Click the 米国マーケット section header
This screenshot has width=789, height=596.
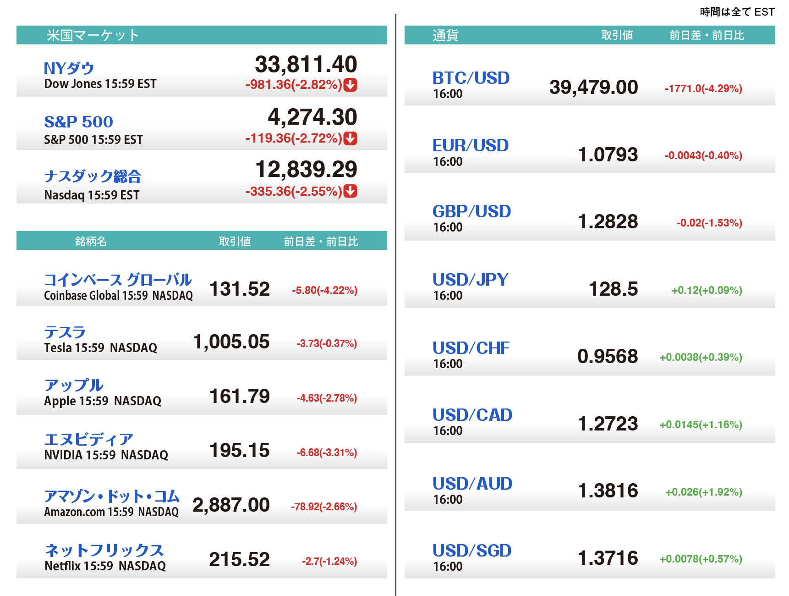(x=93, y=35)
